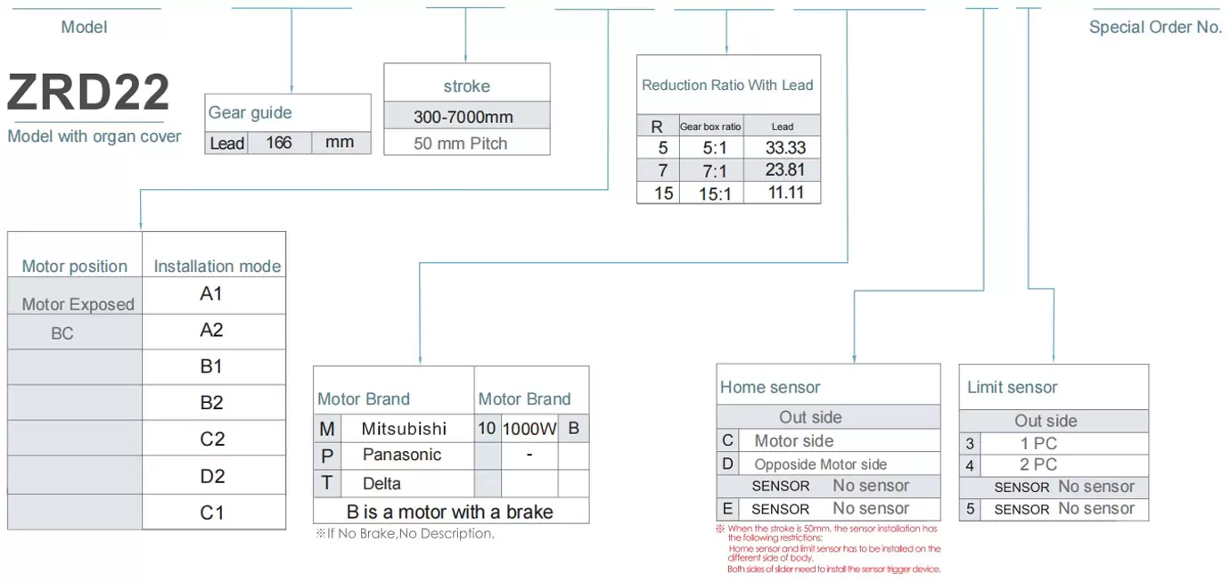1230x583 pixels.
Task: Select the Mitsubishi motor brand row
Action: (404, 429)
